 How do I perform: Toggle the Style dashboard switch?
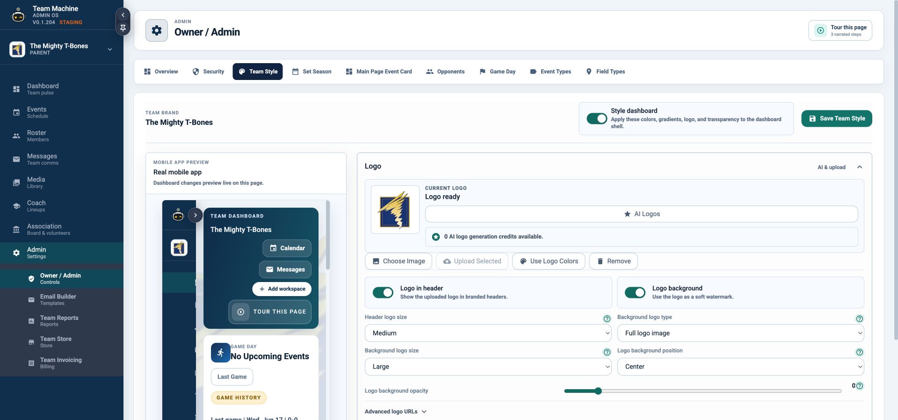597,119
